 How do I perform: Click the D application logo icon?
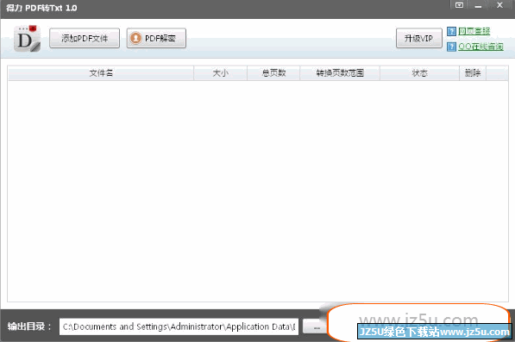tap(27, 39)
